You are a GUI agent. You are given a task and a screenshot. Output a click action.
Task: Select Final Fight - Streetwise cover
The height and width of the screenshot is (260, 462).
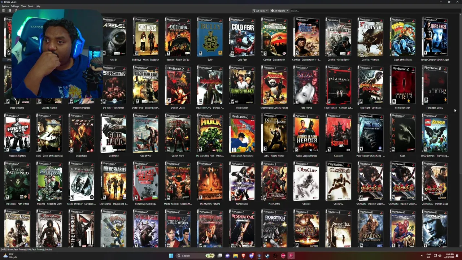371,85
